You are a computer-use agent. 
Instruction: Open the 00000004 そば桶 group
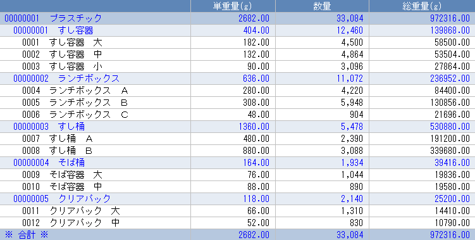(x=238, y=163)
